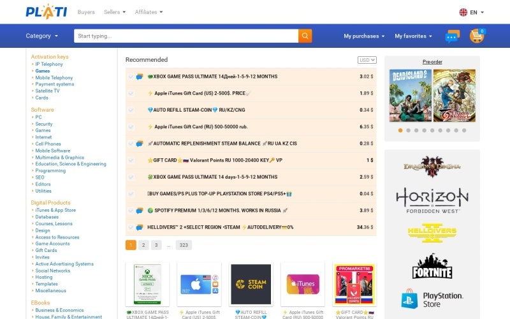Open Apple gift card US thumbnail
The width and height of the screenshot is (510, 319).
(x=199, y=284)
